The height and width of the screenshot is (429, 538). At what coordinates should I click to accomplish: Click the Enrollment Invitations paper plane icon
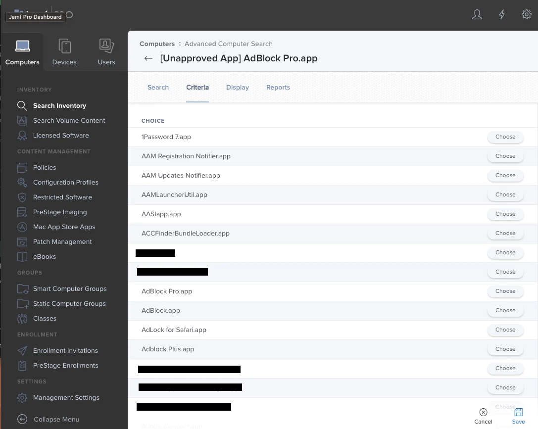(x=22, y=350)
